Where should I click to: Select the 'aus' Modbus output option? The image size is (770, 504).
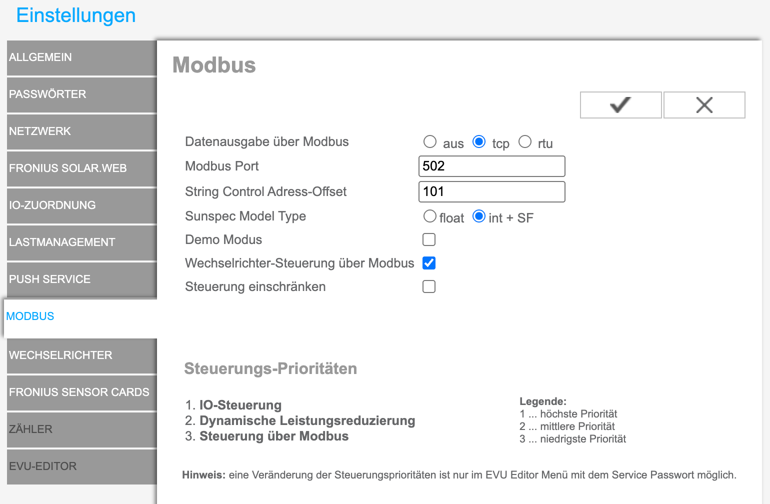[430, 142]
